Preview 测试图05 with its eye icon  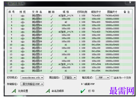23,29
